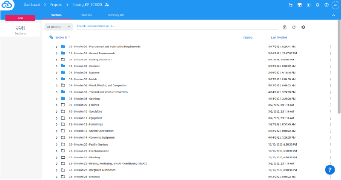
Task: Go to Dashboard breadcrumb
Action: coord(32,5)
